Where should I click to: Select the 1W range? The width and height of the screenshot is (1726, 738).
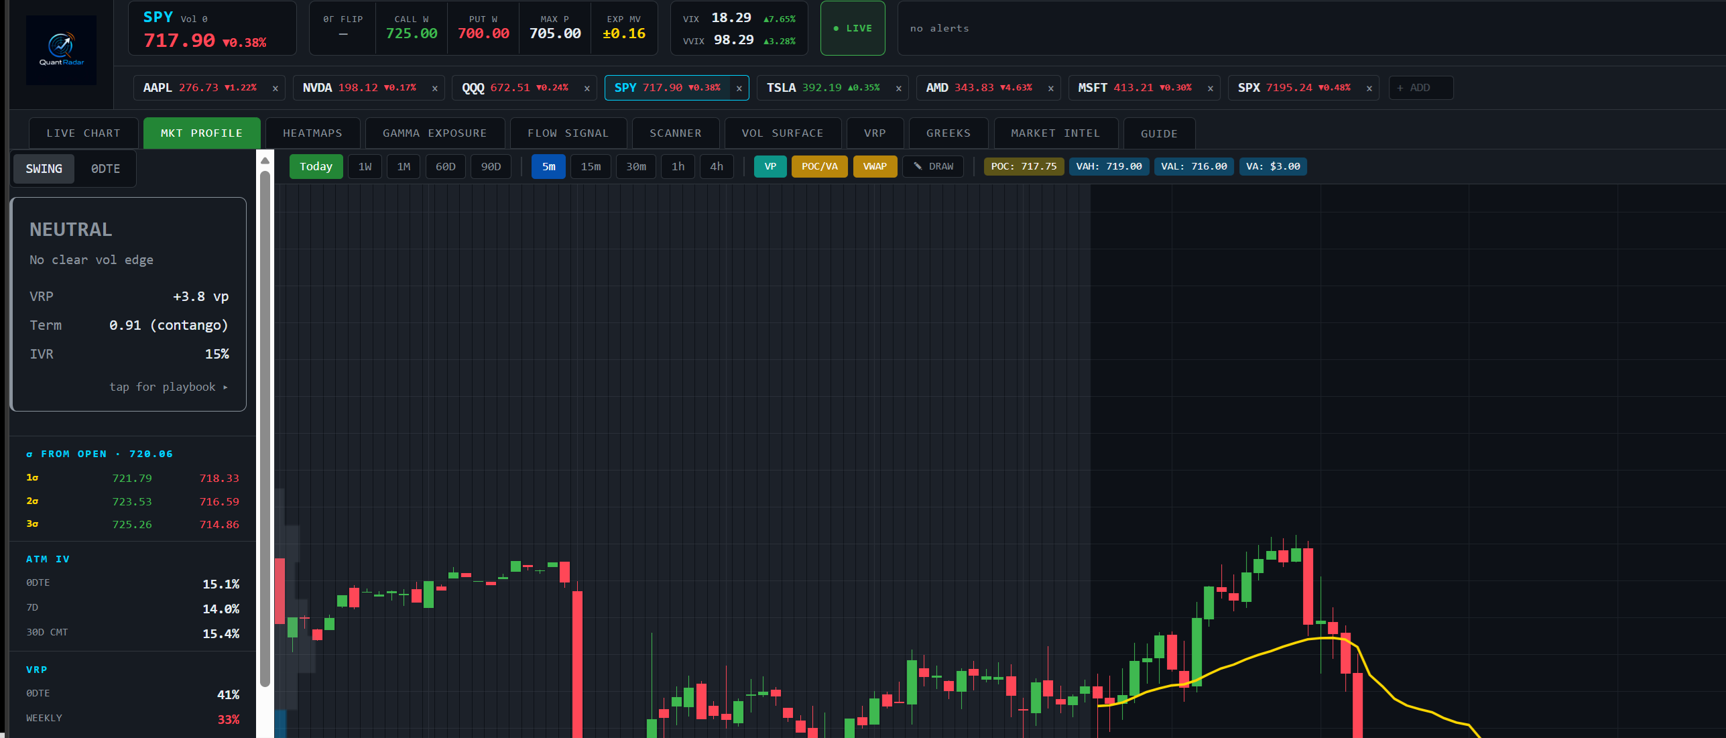(x=365, y=167)
